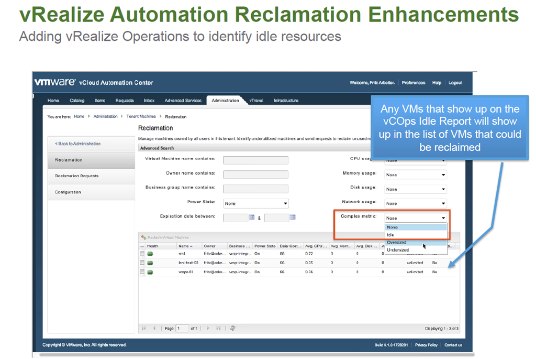The height and width of the screenshot is (359, 536).
Task: Click the expiration start date field
Action: pyautogui.click(x=236, y=217)
